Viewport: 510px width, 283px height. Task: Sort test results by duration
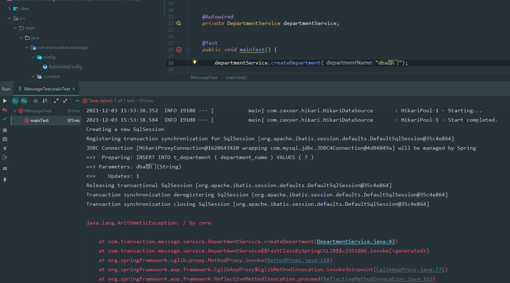click(45, 101)
